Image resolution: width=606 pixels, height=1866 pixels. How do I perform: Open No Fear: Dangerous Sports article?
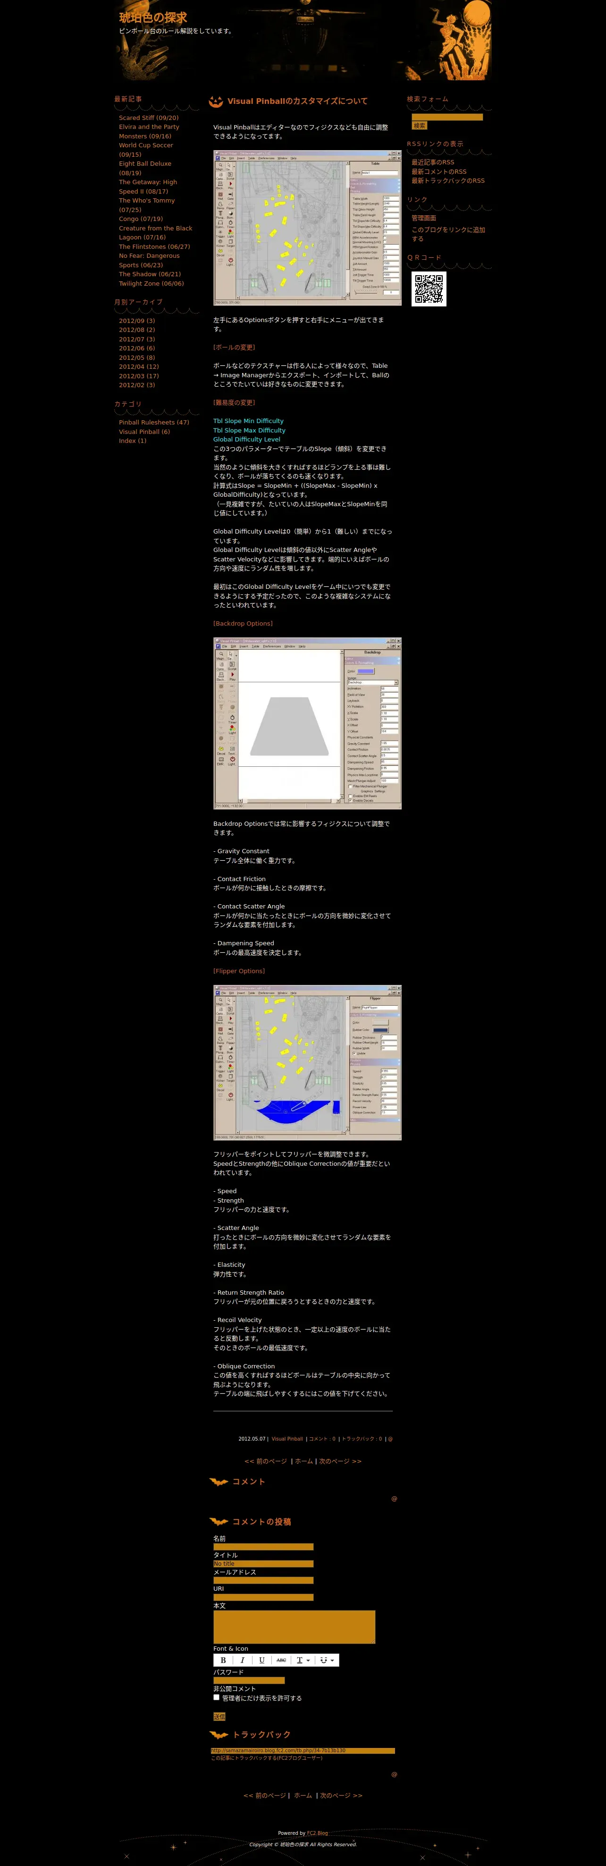click(x=149, y=260)
